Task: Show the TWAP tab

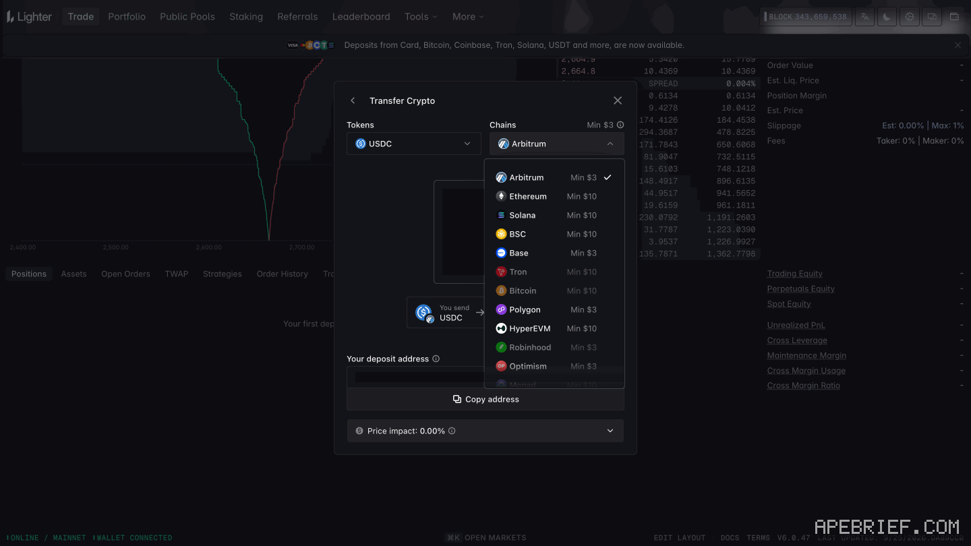Action: (x=177, y=274)
